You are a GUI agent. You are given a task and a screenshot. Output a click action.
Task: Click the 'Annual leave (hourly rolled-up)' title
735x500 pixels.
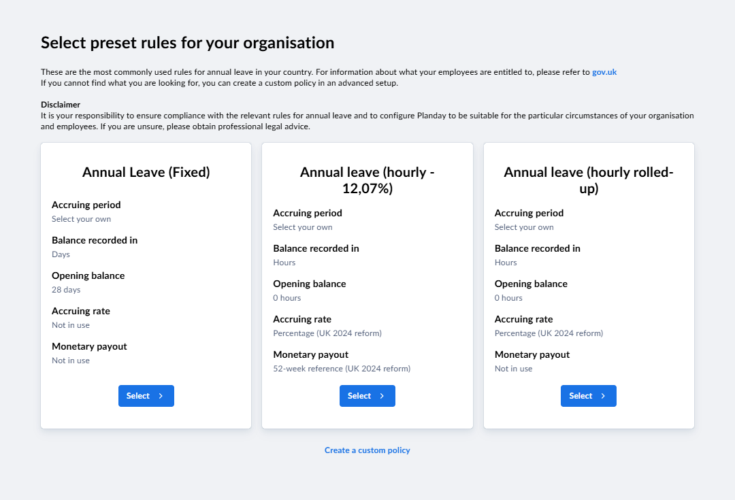pos(589,180)
